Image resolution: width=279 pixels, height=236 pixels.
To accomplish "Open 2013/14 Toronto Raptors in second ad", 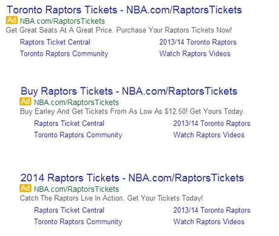I will pos(212,123).
